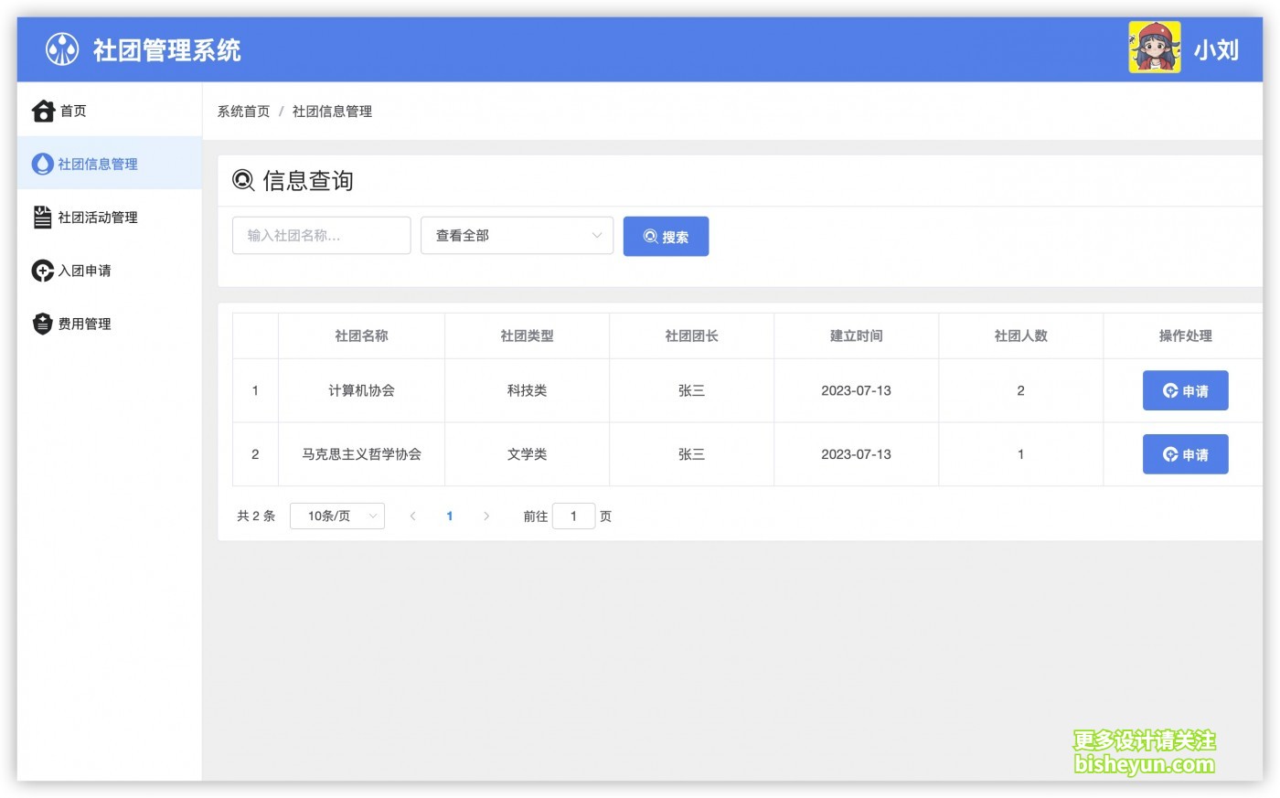Focus the 输入社团名称 search field
Image resolution: width=1280 pixels, height=798 pixels.
[321, 236]
